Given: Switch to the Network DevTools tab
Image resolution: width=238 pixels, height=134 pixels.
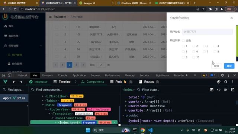Looking at the screenshot, I should click(x=22, y=75).
